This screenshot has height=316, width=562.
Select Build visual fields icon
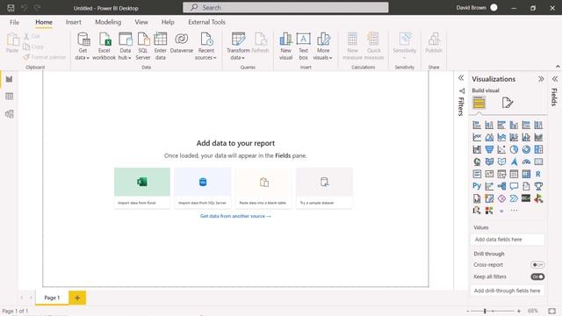(x=479, y=104)
